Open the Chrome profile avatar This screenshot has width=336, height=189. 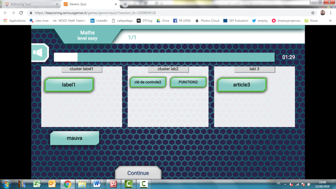323,13
